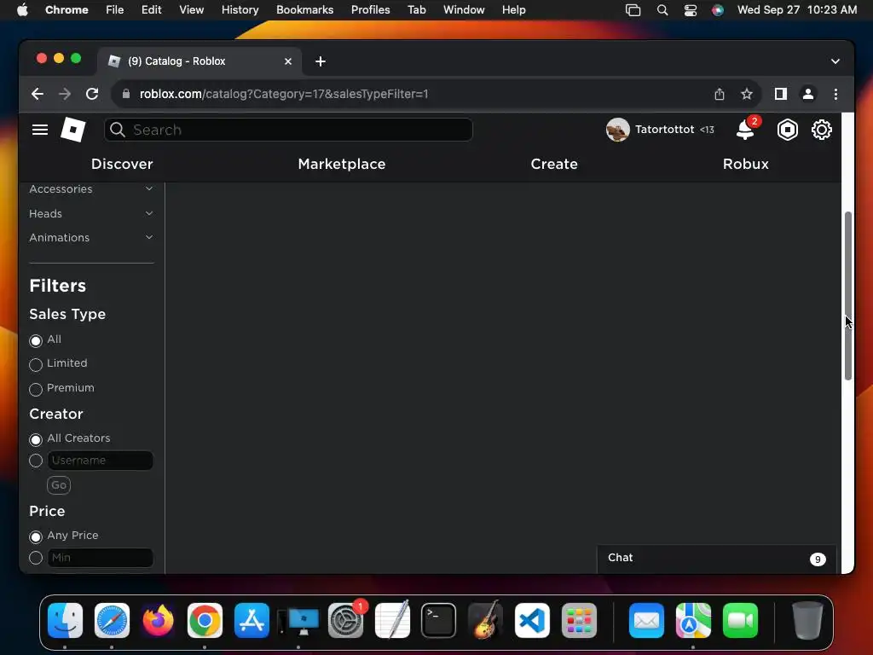
Task: Open Mail from the Dock
Action: (646, 620)
